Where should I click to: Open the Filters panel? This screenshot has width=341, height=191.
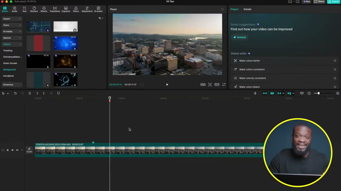point(76,9)
